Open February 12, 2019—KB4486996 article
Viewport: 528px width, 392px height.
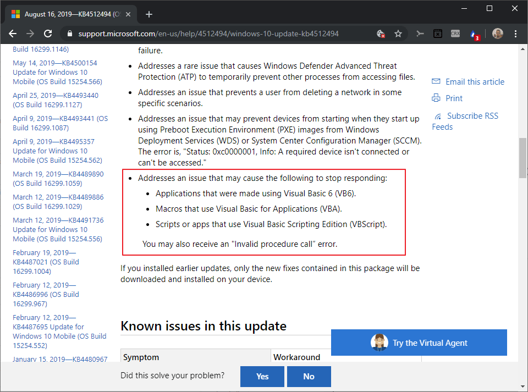point(46,295)
